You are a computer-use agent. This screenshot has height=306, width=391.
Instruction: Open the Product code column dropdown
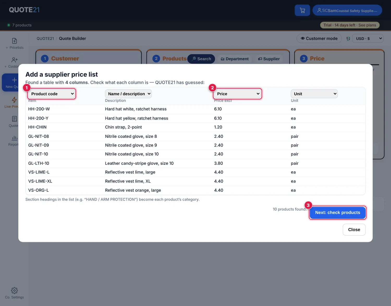[52, 94]
